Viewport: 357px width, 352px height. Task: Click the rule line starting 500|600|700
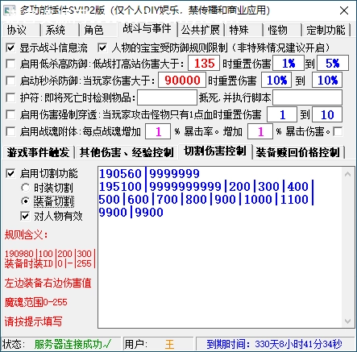[x=206, y=199]
